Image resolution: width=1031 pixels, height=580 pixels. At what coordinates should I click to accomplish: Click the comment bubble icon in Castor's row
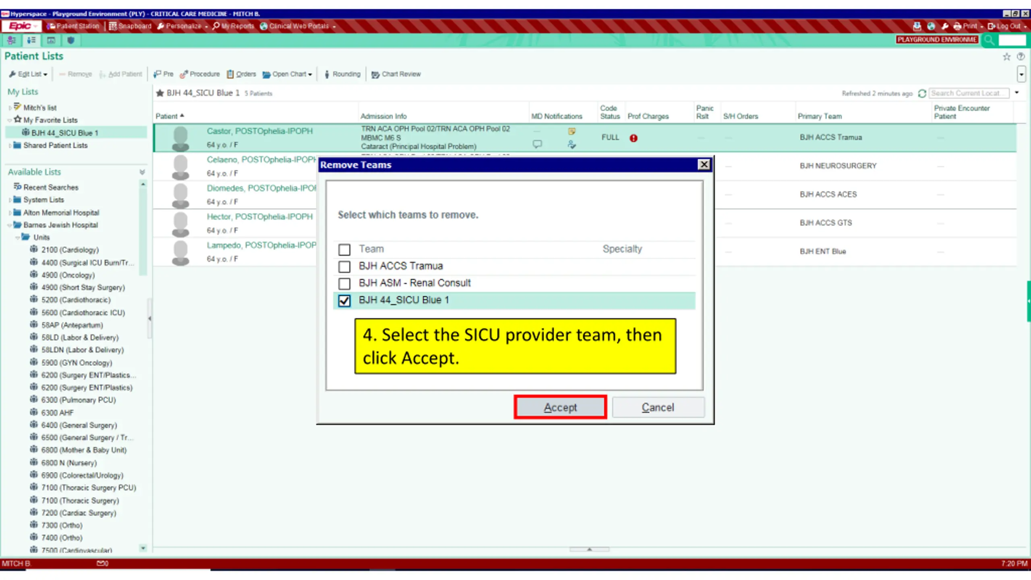pos(537,144)
